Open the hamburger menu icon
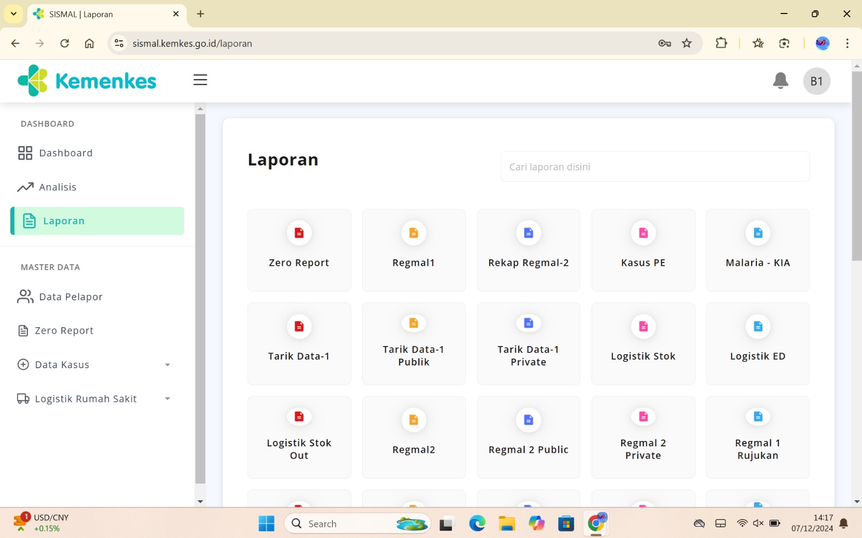Image resolution: width=862 pixels, height=538 pixels. point(200,80)
